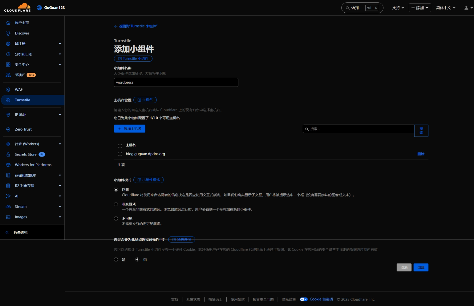
Task: Click the 创建 button
Action: 421,267
